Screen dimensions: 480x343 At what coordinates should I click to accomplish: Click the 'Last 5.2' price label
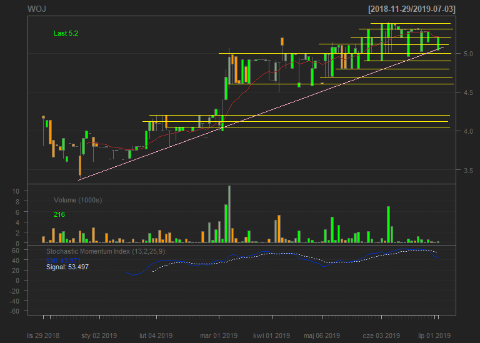[66, 33]
